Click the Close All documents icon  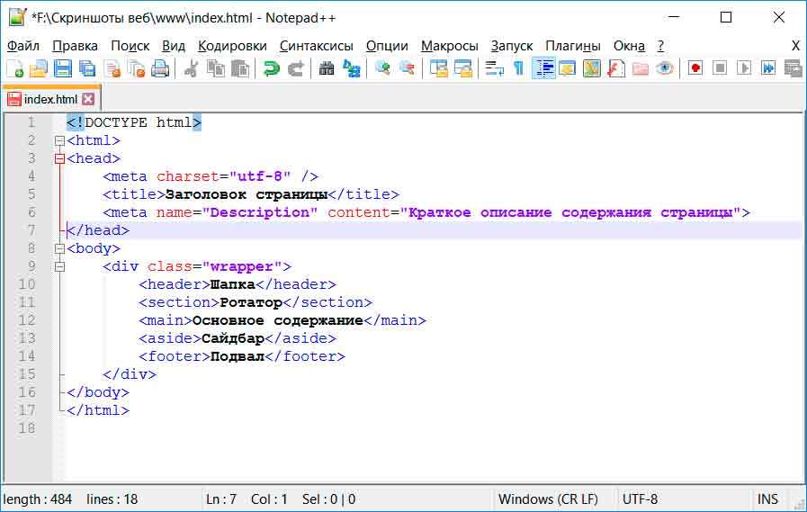click(136, 68)
